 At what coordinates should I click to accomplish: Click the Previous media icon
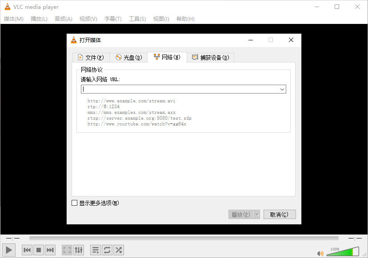pyautogui.click(x=27, y=250)
